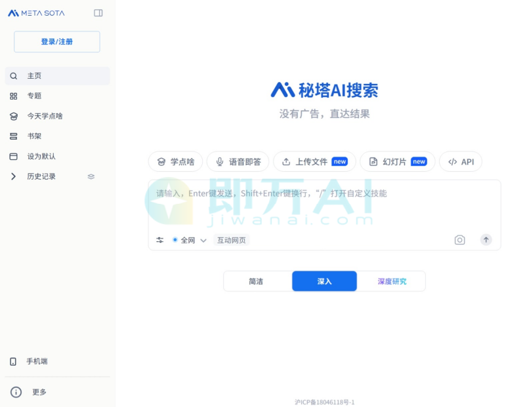Click the camera icon in the search box
This screenshot has width=525, height=407.
coord(459,239)
